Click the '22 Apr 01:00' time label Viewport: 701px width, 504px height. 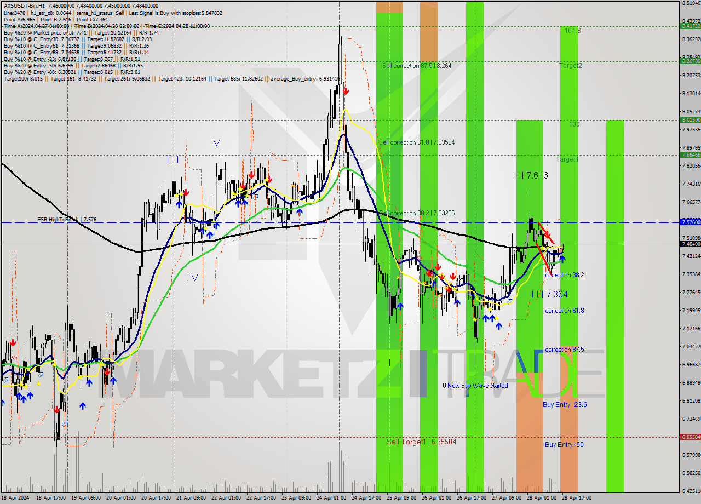point(226,498)
